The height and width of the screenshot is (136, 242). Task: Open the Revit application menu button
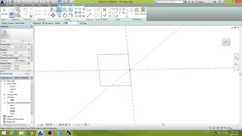[3, 3]
